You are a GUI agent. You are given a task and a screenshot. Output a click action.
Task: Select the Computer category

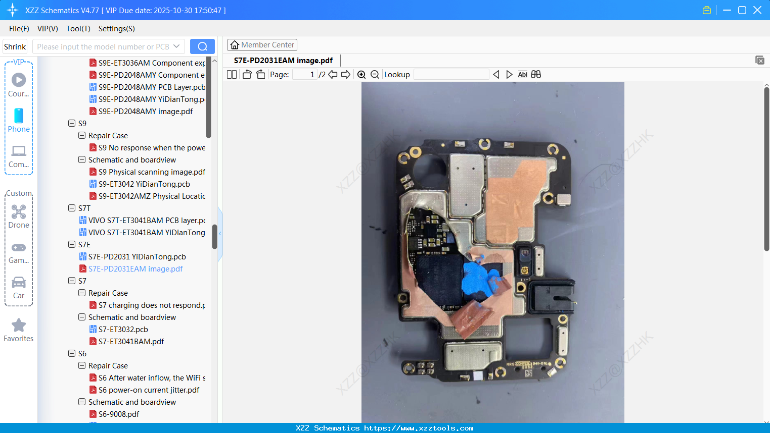pos(19,156)
